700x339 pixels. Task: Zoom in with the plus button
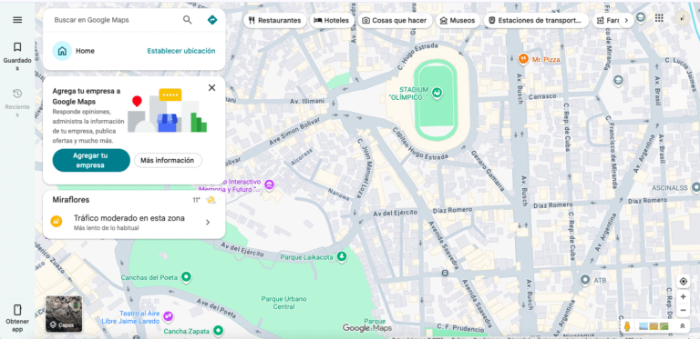point(683,296)
